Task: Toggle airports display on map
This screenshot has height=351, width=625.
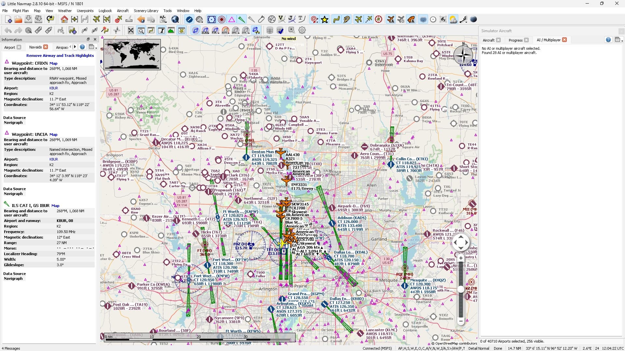Action: coord(189,19)
